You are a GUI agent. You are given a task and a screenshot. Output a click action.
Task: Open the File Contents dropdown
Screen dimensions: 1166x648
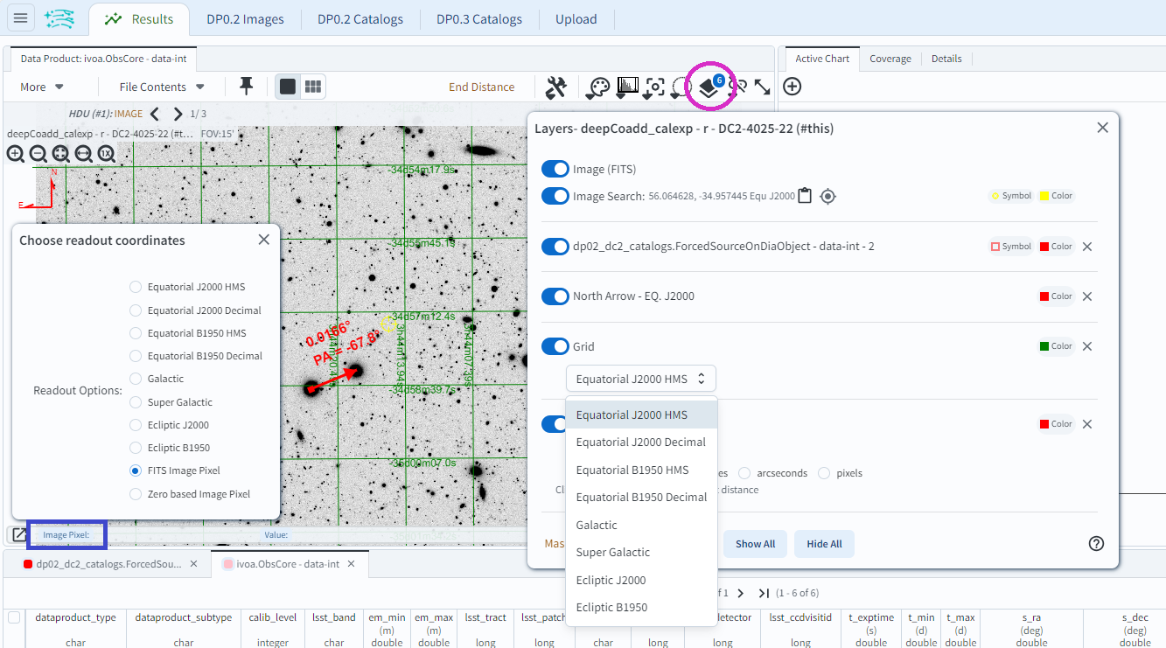162,87
